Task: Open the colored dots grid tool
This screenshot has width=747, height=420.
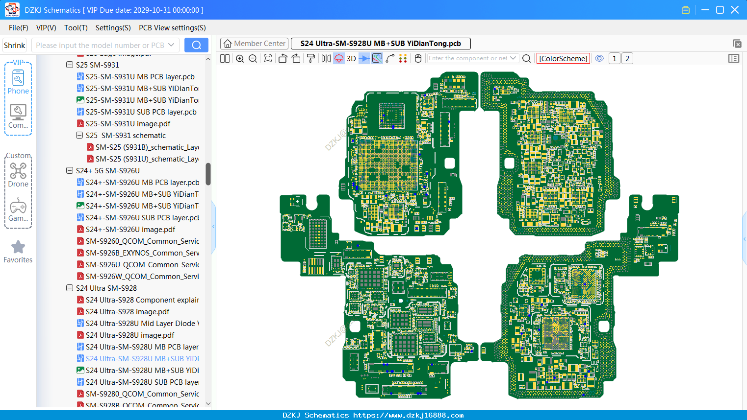Action: 403,58
